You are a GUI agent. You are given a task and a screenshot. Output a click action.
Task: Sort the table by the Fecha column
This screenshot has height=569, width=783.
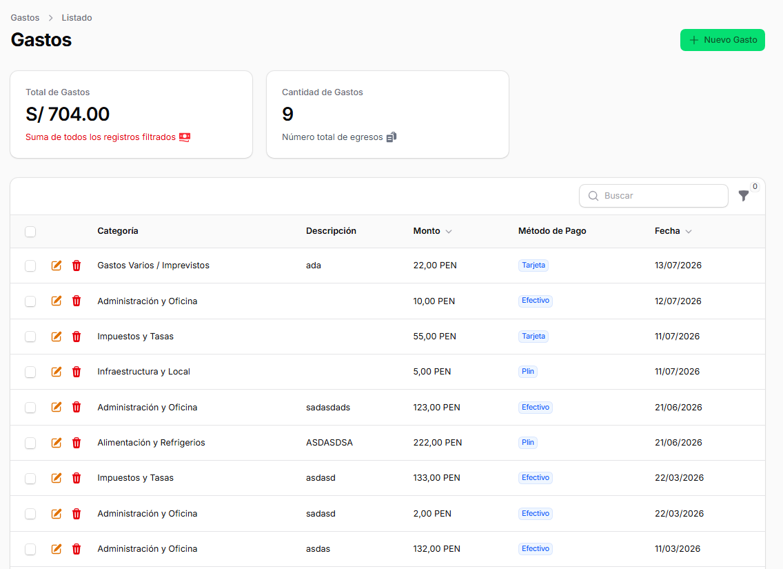pyautogui.click(x=673, y=231)
